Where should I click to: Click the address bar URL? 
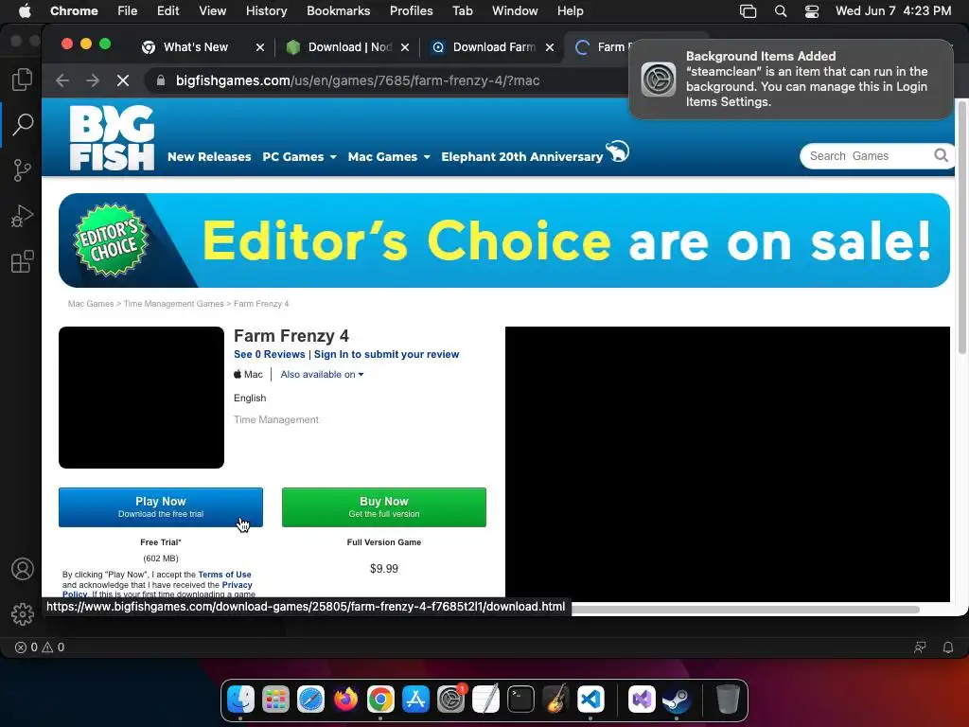click(357, 80)
